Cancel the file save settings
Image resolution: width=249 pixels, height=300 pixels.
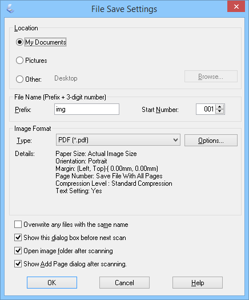(124, 283)
